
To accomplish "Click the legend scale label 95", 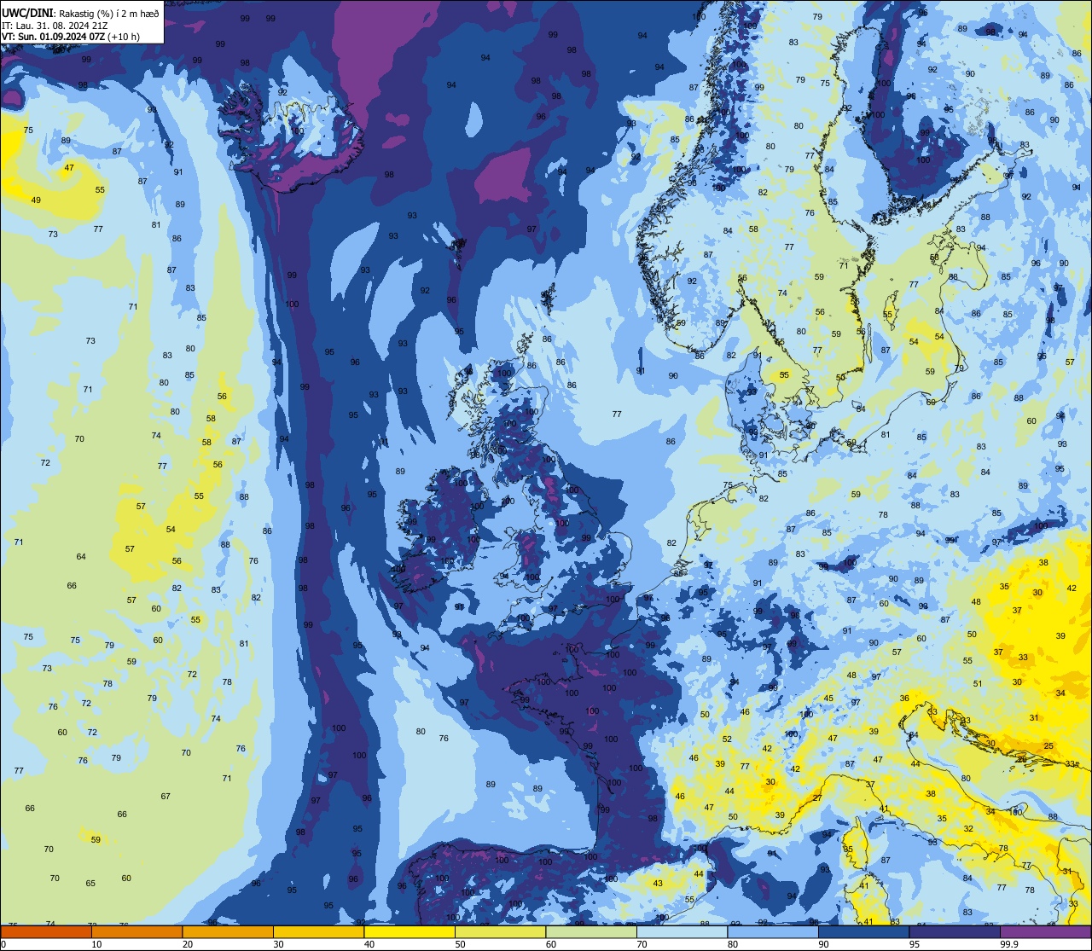I will coord(915,944).
